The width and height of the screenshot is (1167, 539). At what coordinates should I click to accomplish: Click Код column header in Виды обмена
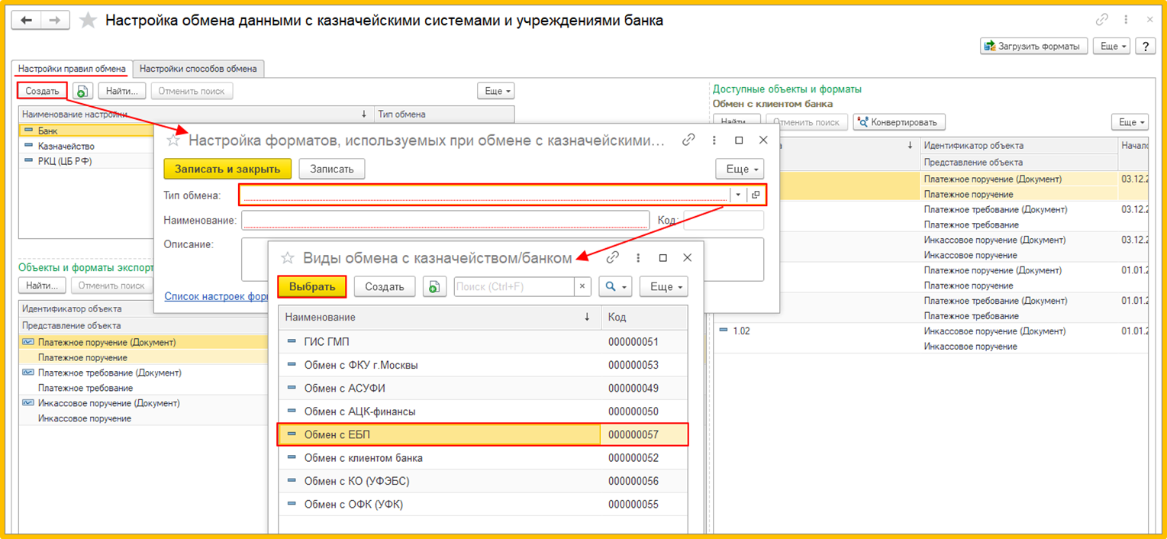click(x=644, y=317)
